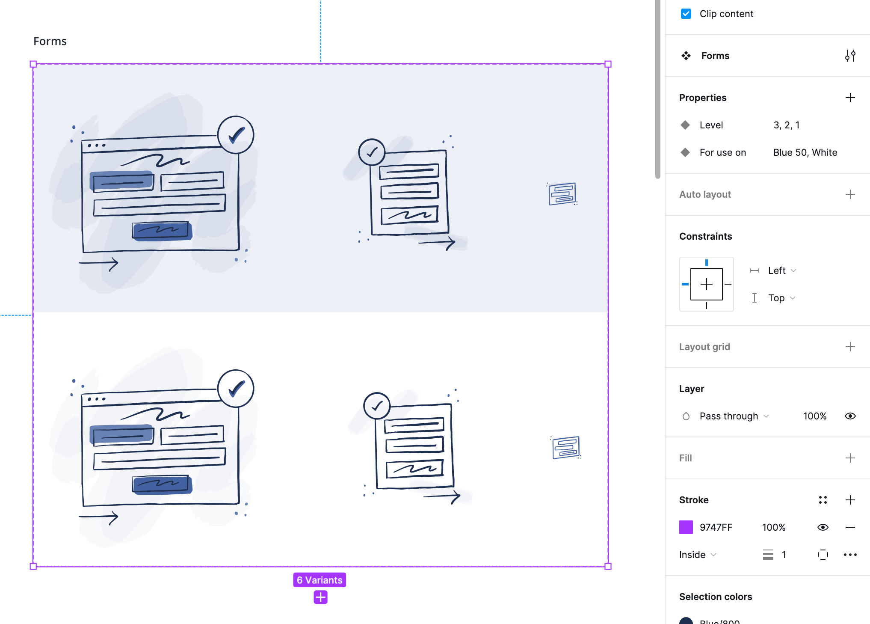Add a new component property
The width and height of the screenshot is (870, 624).
point(850,98)
